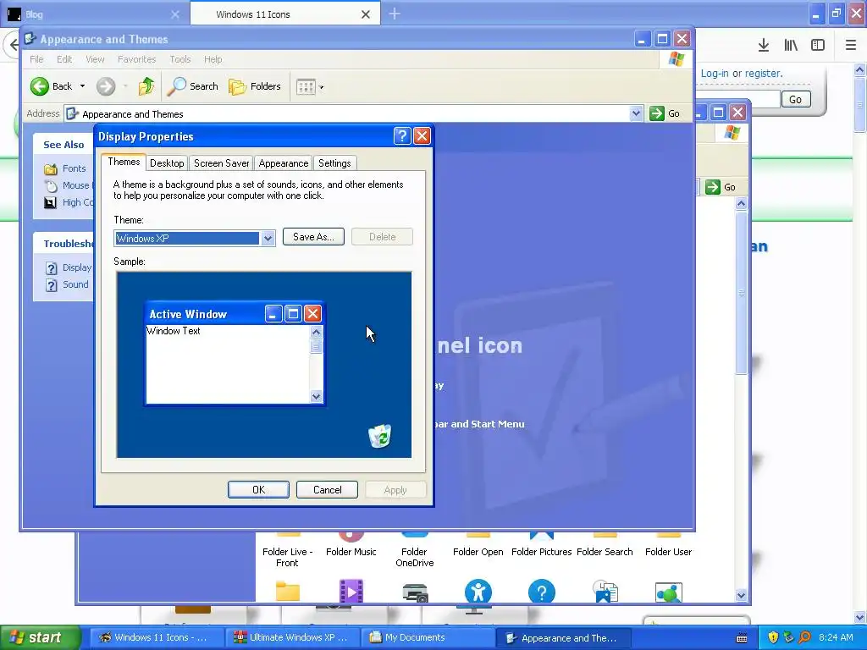
Task: Open the View menu
Action: click(95, 59)
